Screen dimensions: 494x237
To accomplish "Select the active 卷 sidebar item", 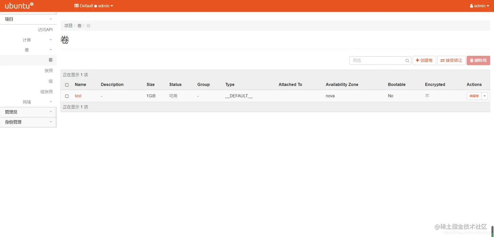I will coord(28,60).
